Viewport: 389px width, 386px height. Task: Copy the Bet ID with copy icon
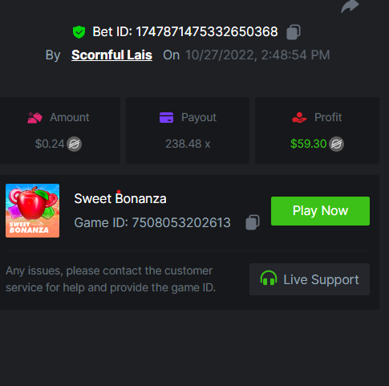294,32
